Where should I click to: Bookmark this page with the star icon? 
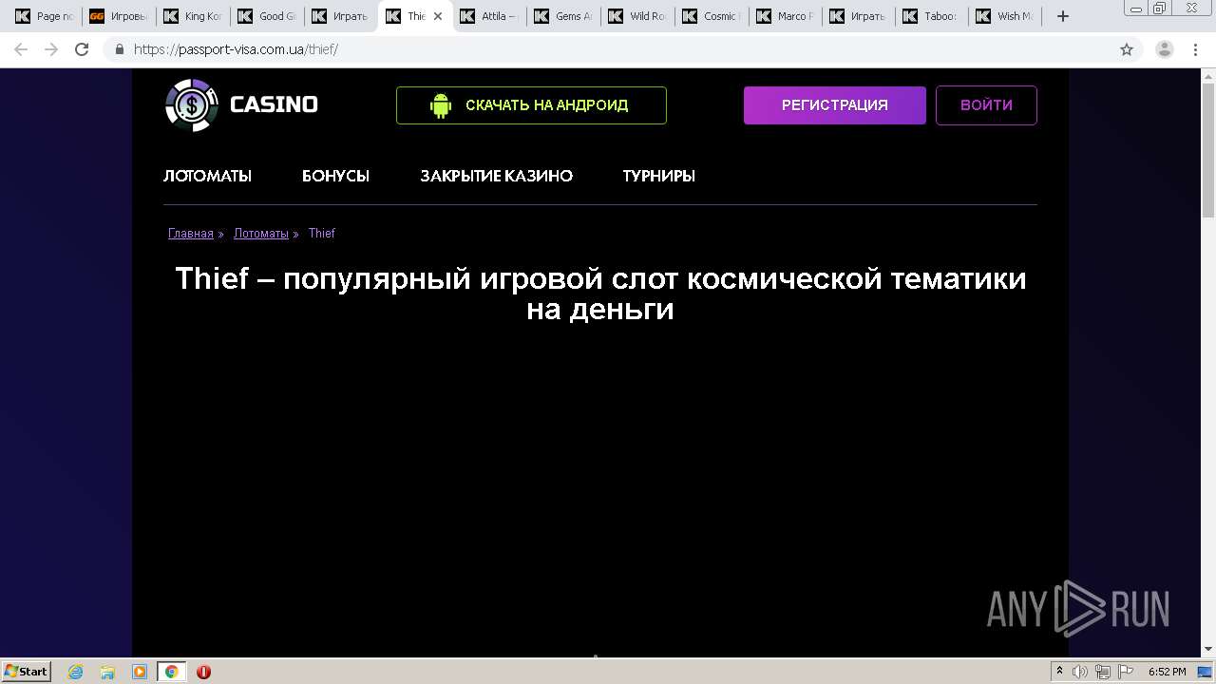(x=1127, y=49)
